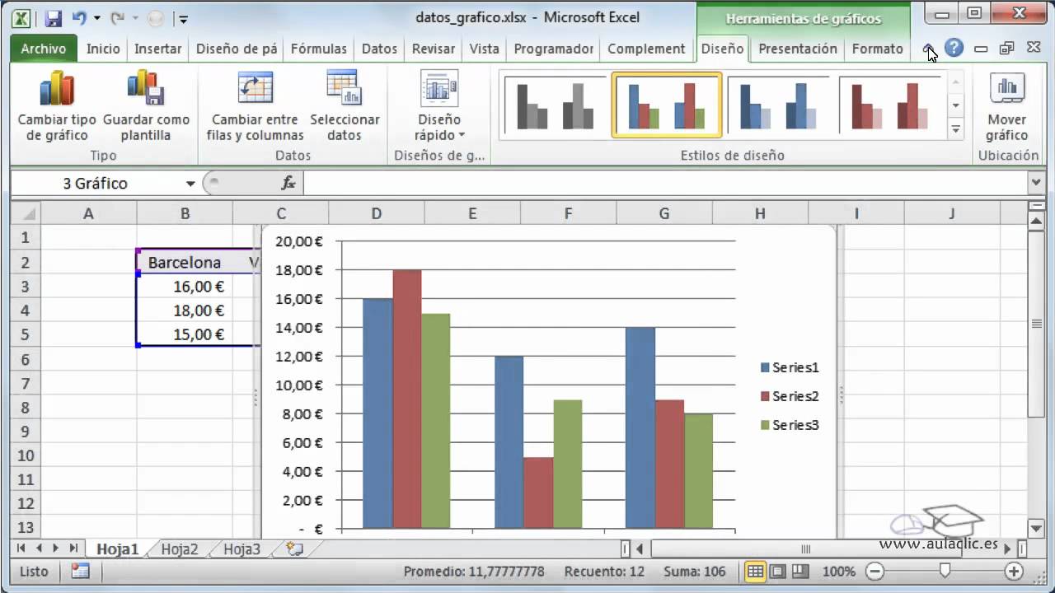1055x593 pixels.
Task: Open the Name Box dropdown
Action: tap(190, 183)
